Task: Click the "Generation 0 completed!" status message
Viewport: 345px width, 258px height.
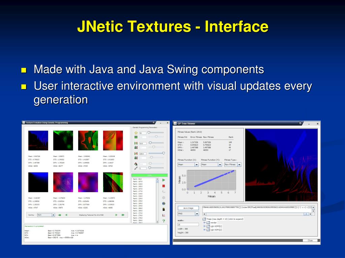Action: 34,226
